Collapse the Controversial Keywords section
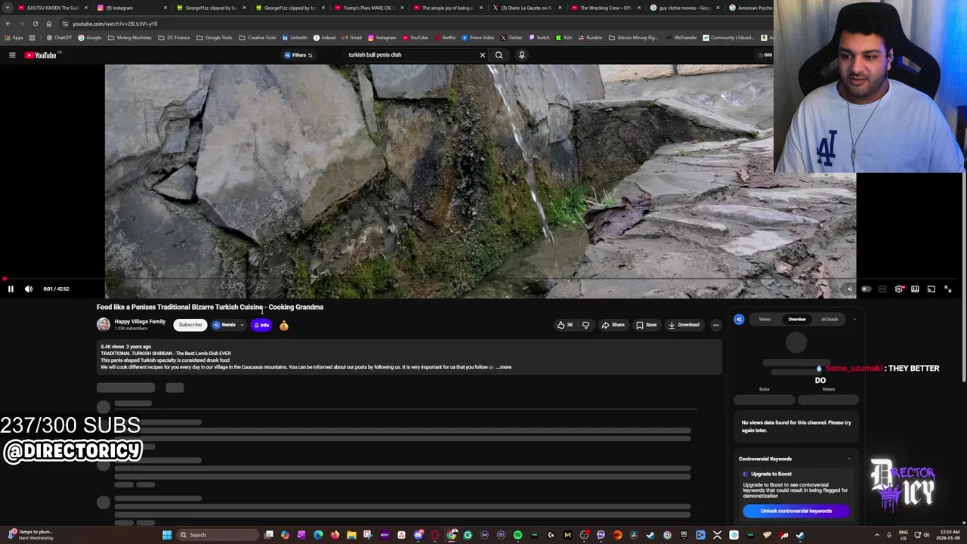 point(848,459)
